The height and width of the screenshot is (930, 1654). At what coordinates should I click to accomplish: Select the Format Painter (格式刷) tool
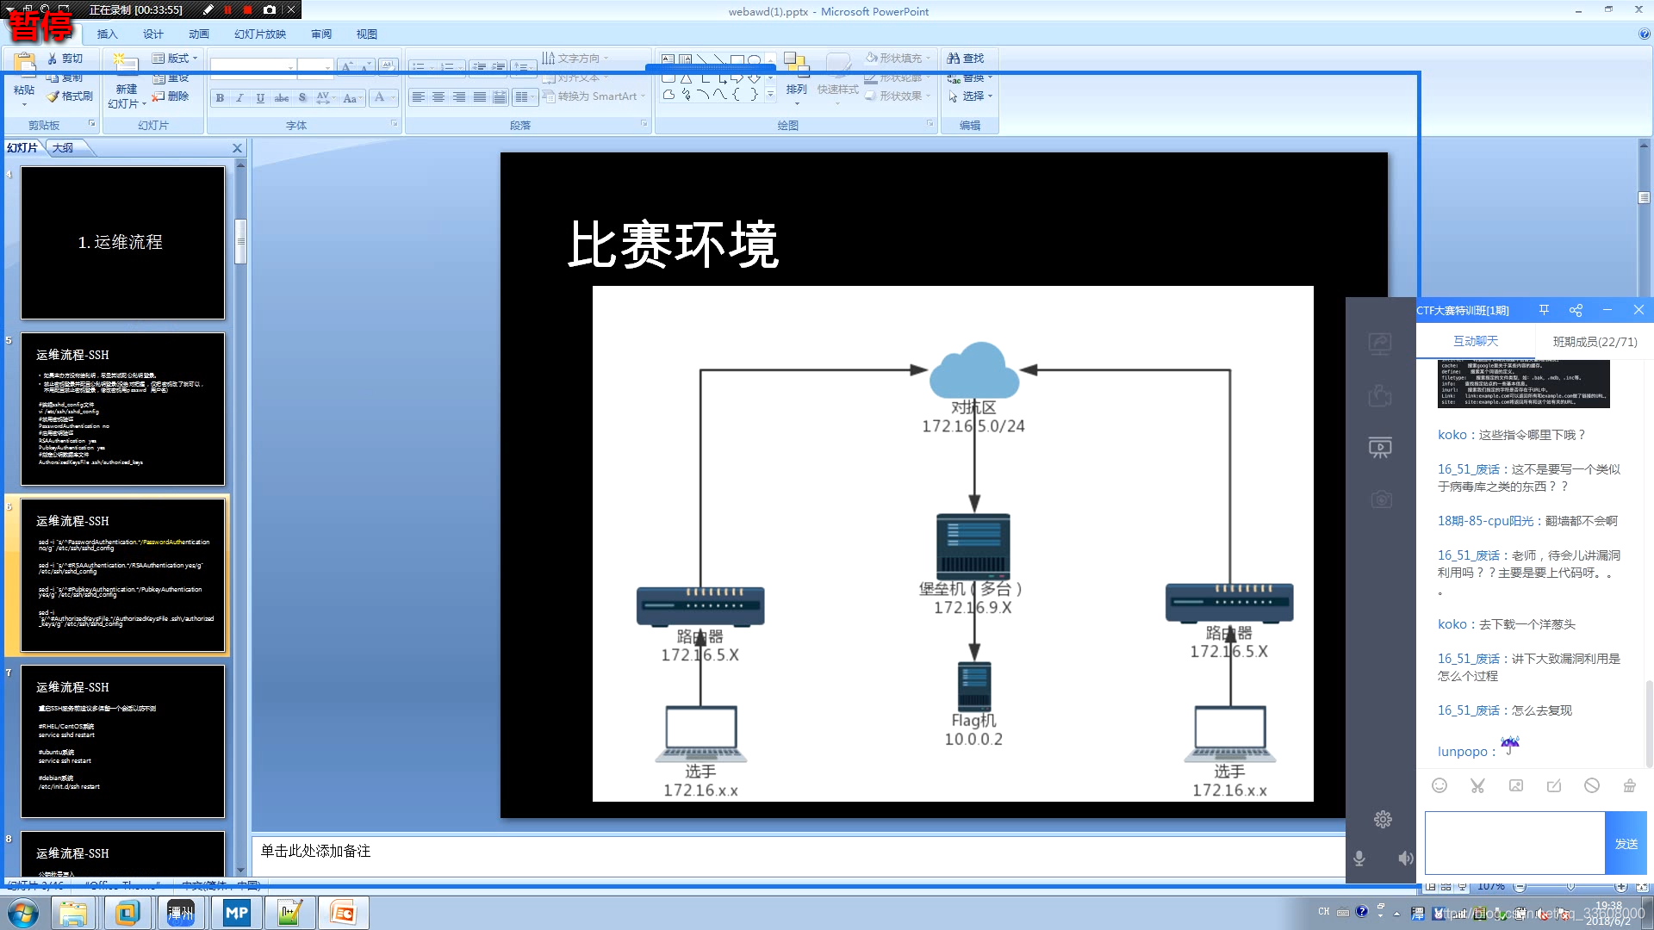71,96
